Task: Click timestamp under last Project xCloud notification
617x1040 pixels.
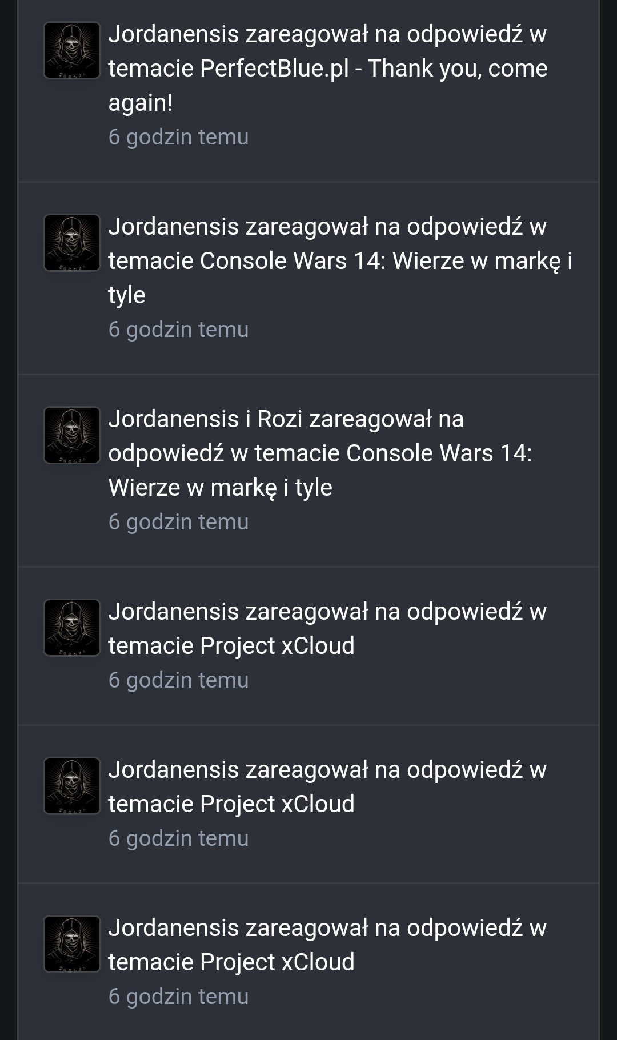Action: point(178,997)
